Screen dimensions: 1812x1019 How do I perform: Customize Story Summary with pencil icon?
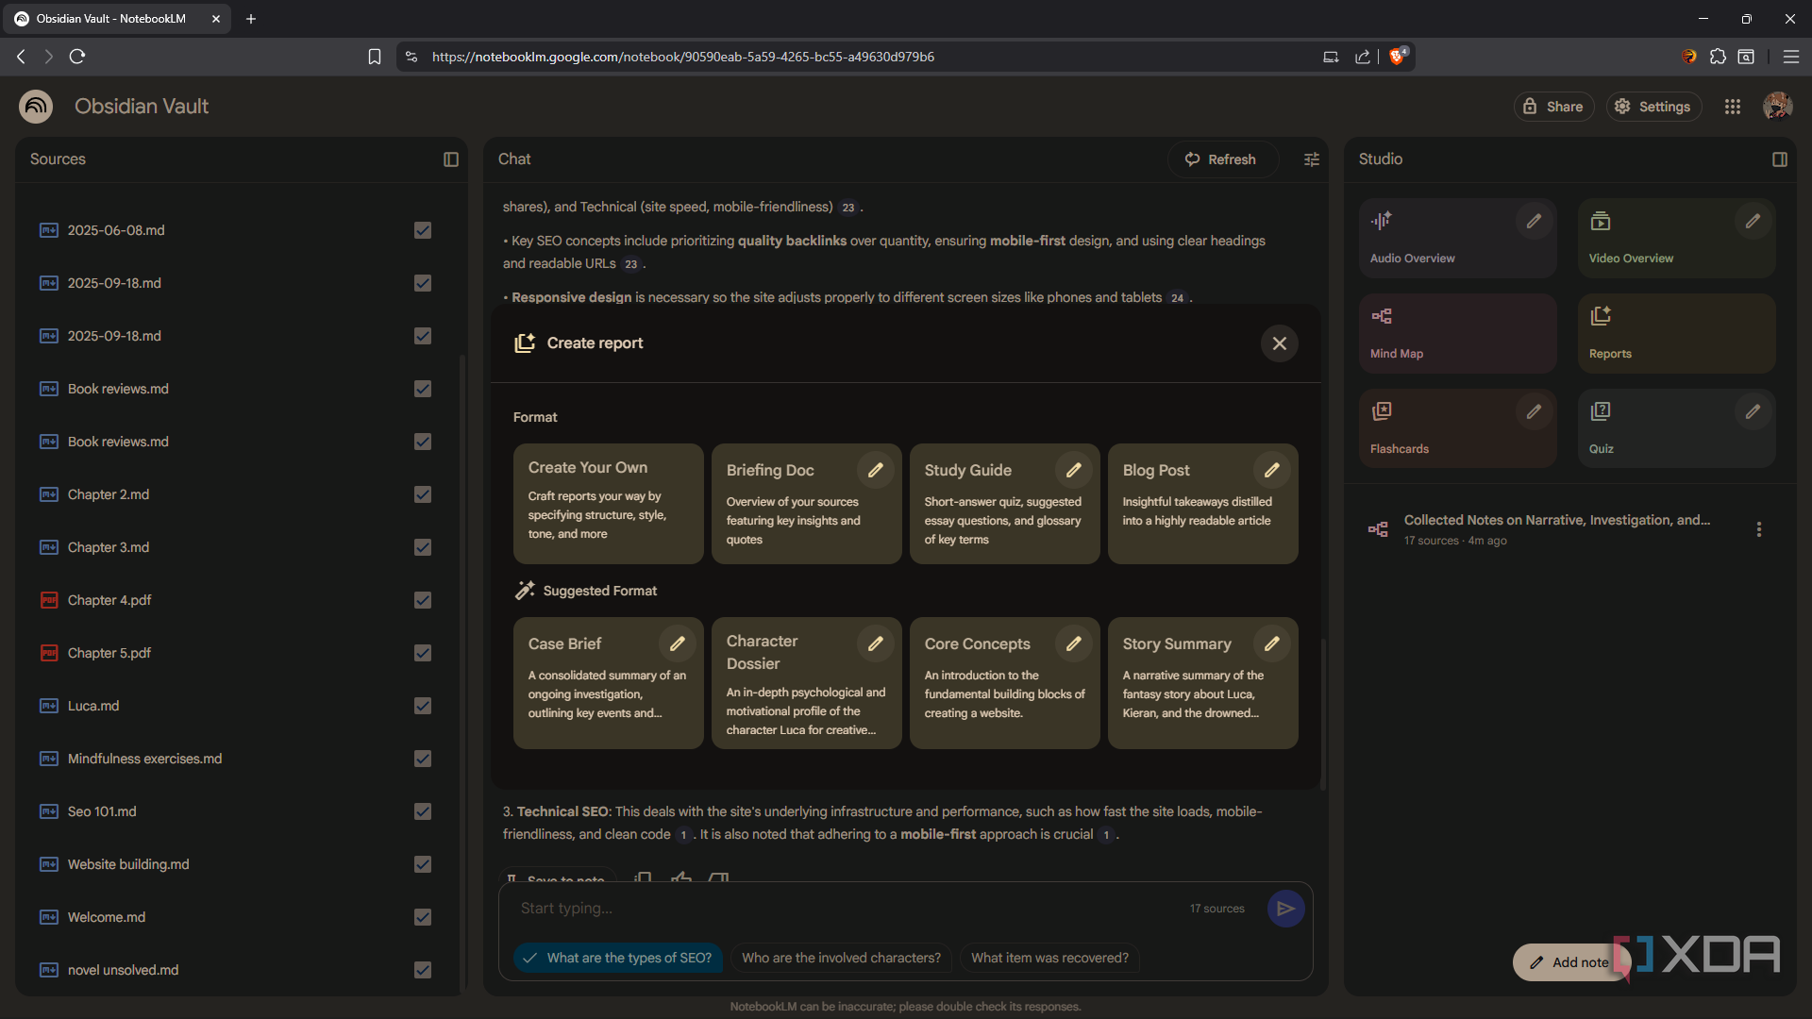pyautogui.click(x=1272, y=643)
